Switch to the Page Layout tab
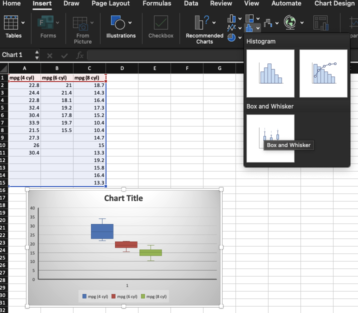The width and height of the screenshot is (358, 313). 110,3
